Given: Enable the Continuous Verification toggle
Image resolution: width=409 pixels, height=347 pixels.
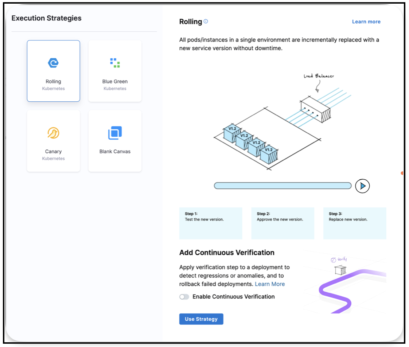Looking at the screenshot, I should (x=184, y=297).
